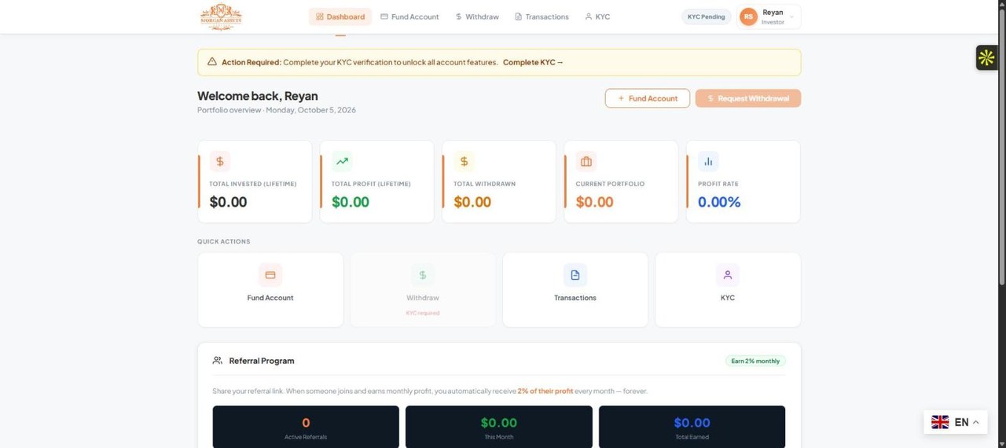The height and width of the screenshot is (448, 1006).
Task: Click the yellow asterisk extension icon
Action: (986, 57)
